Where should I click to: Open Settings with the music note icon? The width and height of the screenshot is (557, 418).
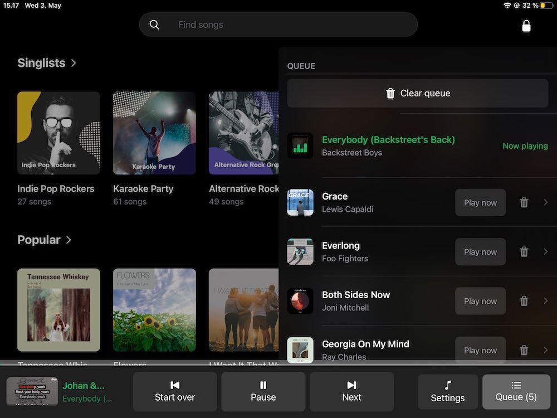click(x=448, y=392)
